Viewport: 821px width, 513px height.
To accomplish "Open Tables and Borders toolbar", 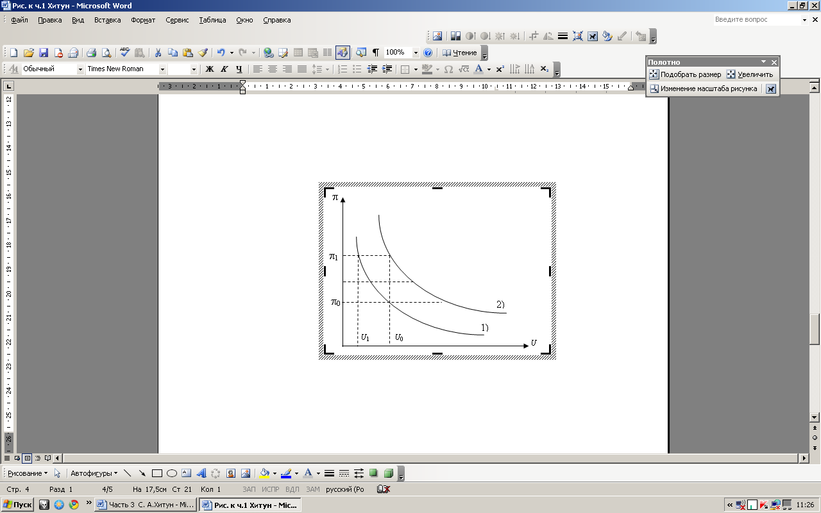I will pyautogui.click(x=283, y=53).
